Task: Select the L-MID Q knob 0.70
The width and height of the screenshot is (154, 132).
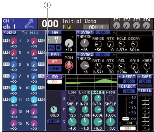Action: (85, 98)
